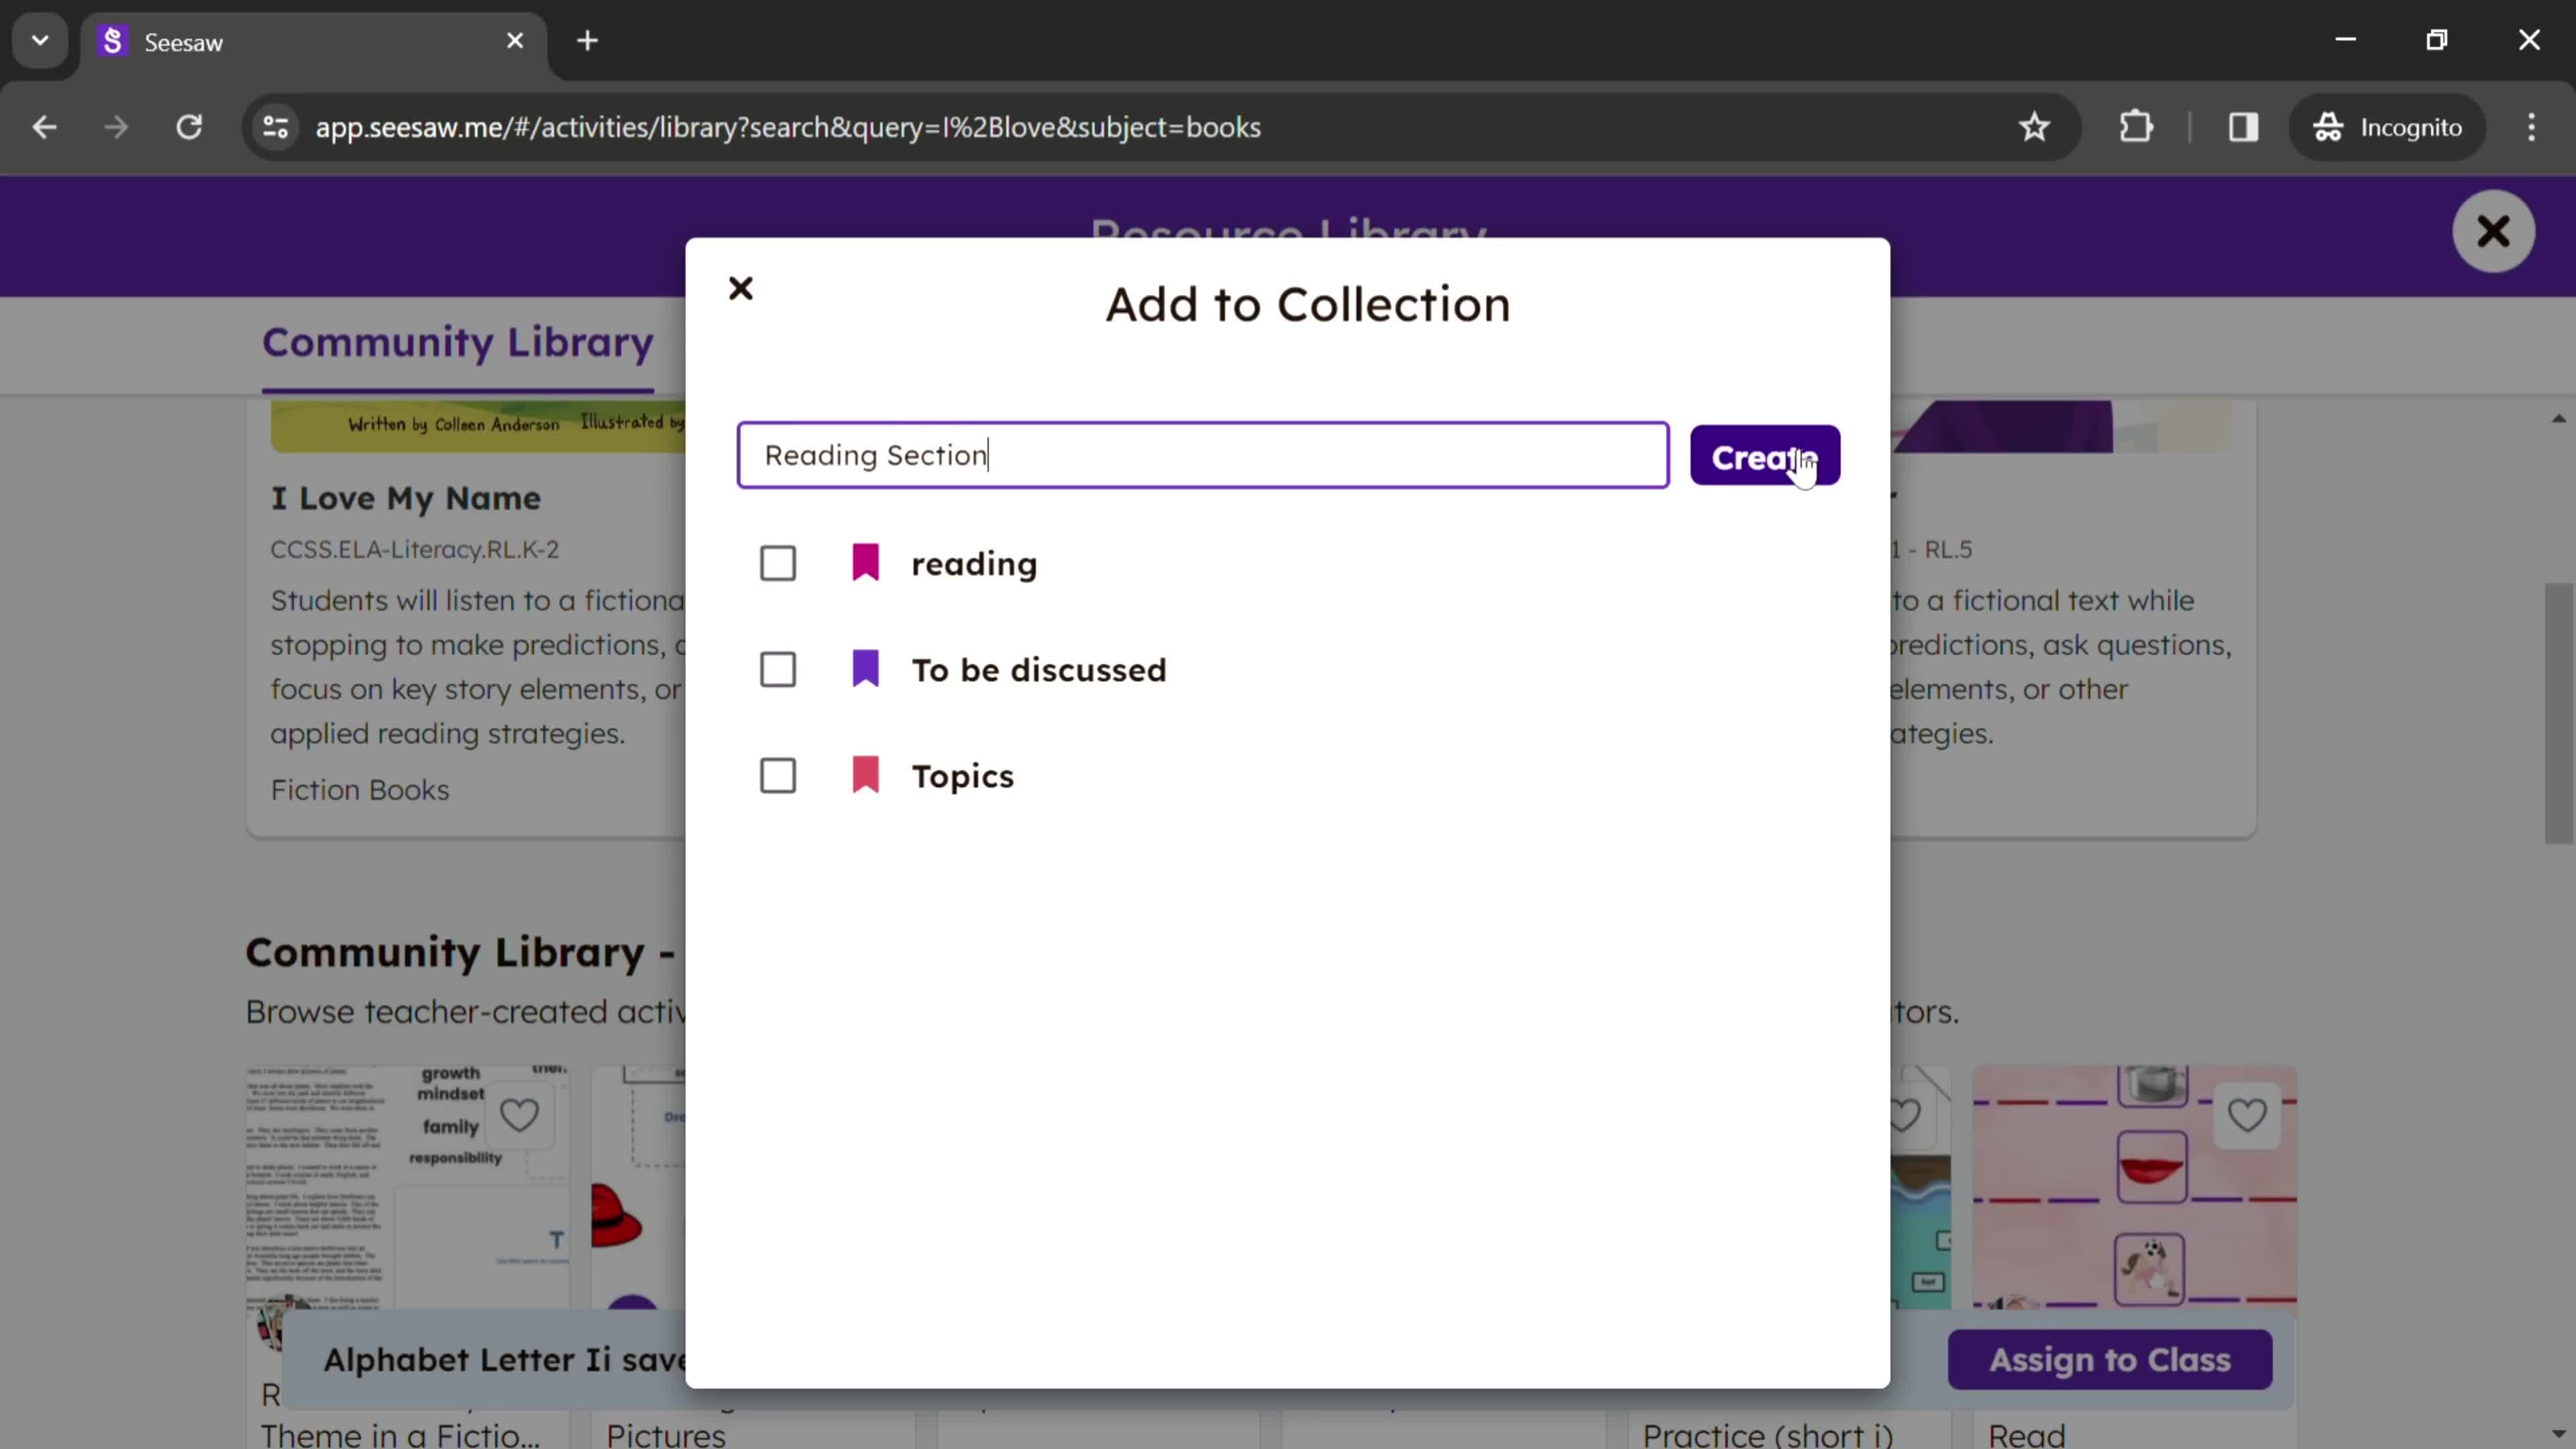The width and height of the screenshot is (2576, 1449).
Task: Click the red bookmark icon next to 'reading'
Action: (x=867, y=563)
